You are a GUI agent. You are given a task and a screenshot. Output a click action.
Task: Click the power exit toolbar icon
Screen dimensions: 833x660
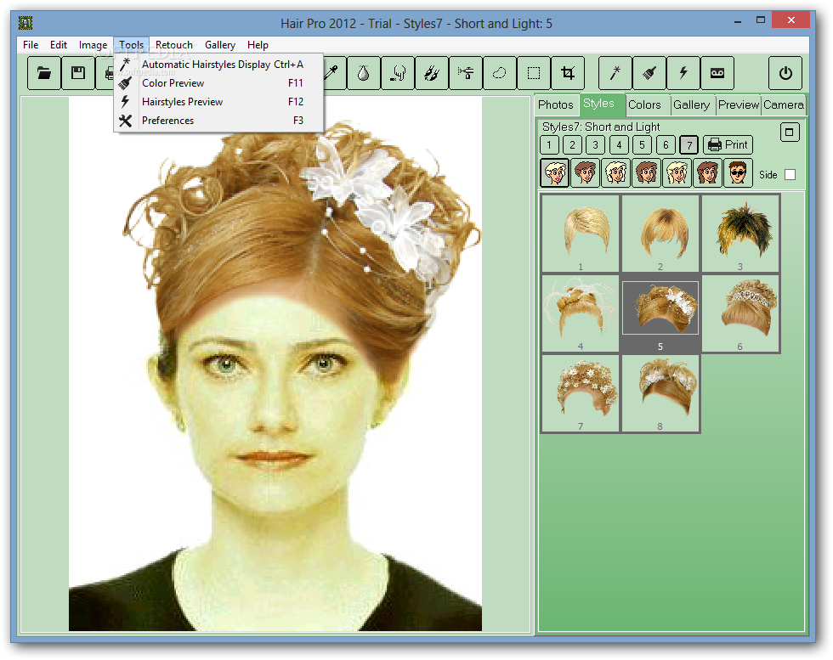[785, 73]
